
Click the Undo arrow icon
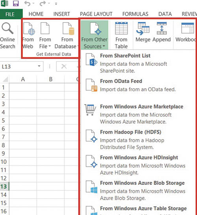[27, 4]
